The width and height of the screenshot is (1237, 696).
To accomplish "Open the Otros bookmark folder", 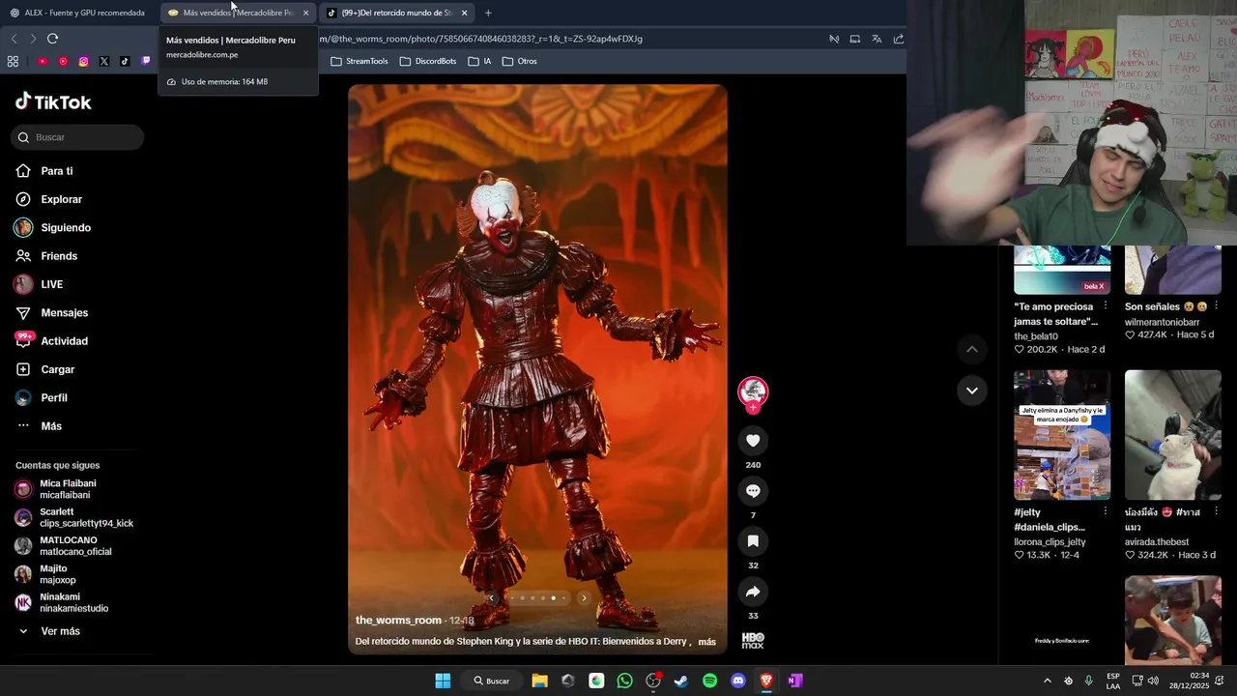I will pyautogui.click(x=520, y=61).
